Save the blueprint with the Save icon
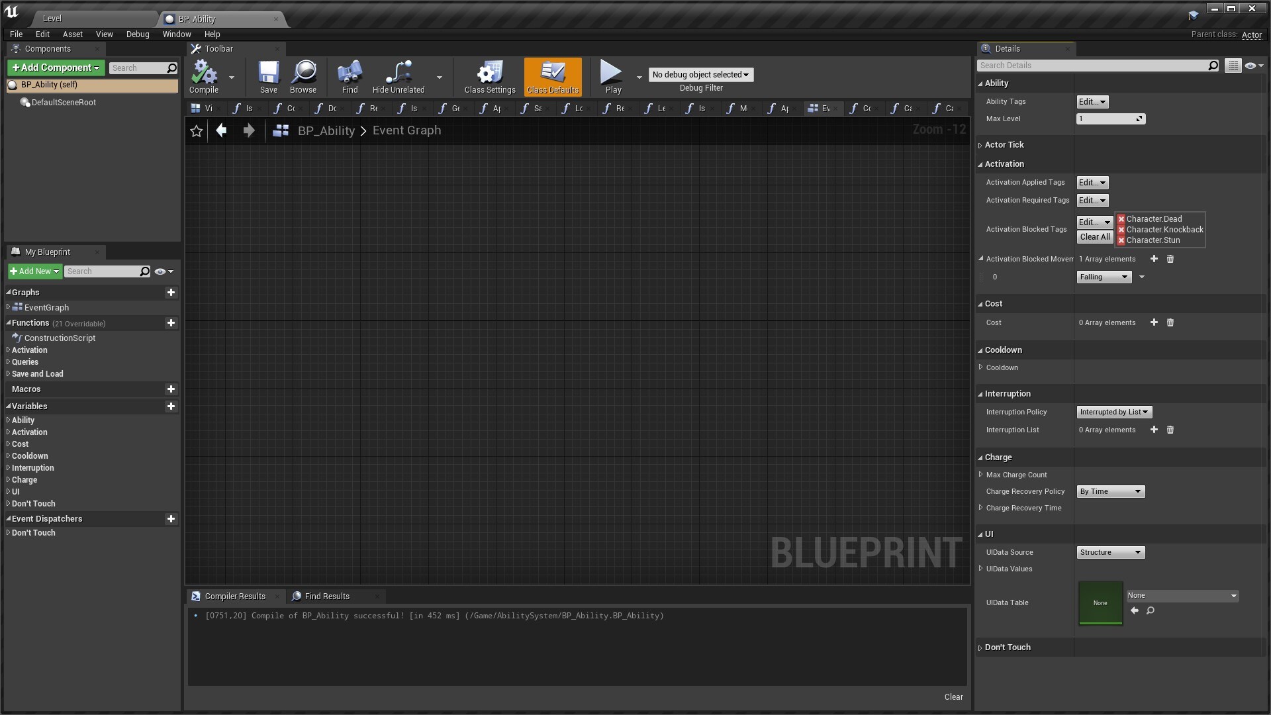This screenshot has width=1271, height=715. (x=268, y=76)
